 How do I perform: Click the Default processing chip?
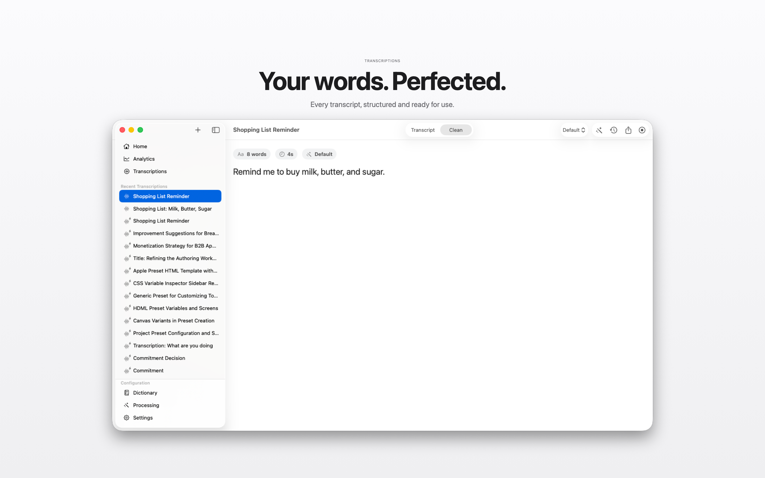click(x=319, y=154)
